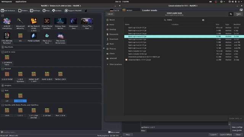Screen dimensions: 244x137
Task: Click Add Instance in MultiMC toolbar
Action: [x=8, y=11]
